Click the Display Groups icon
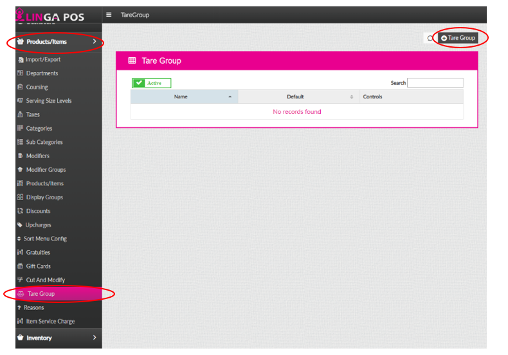Viewport: 508px width, 355px height. click(20, 197)
